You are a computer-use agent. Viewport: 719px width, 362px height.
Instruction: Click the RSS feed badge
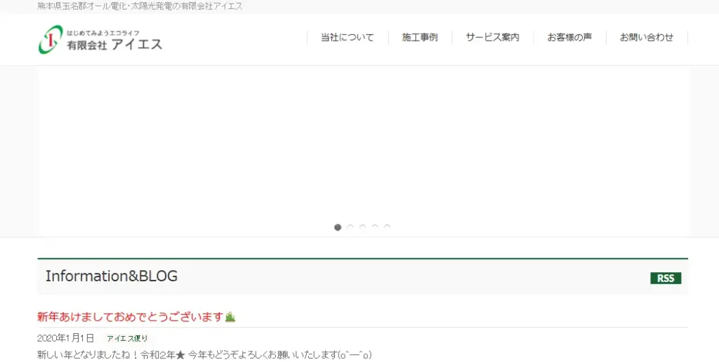click(665, 279)
